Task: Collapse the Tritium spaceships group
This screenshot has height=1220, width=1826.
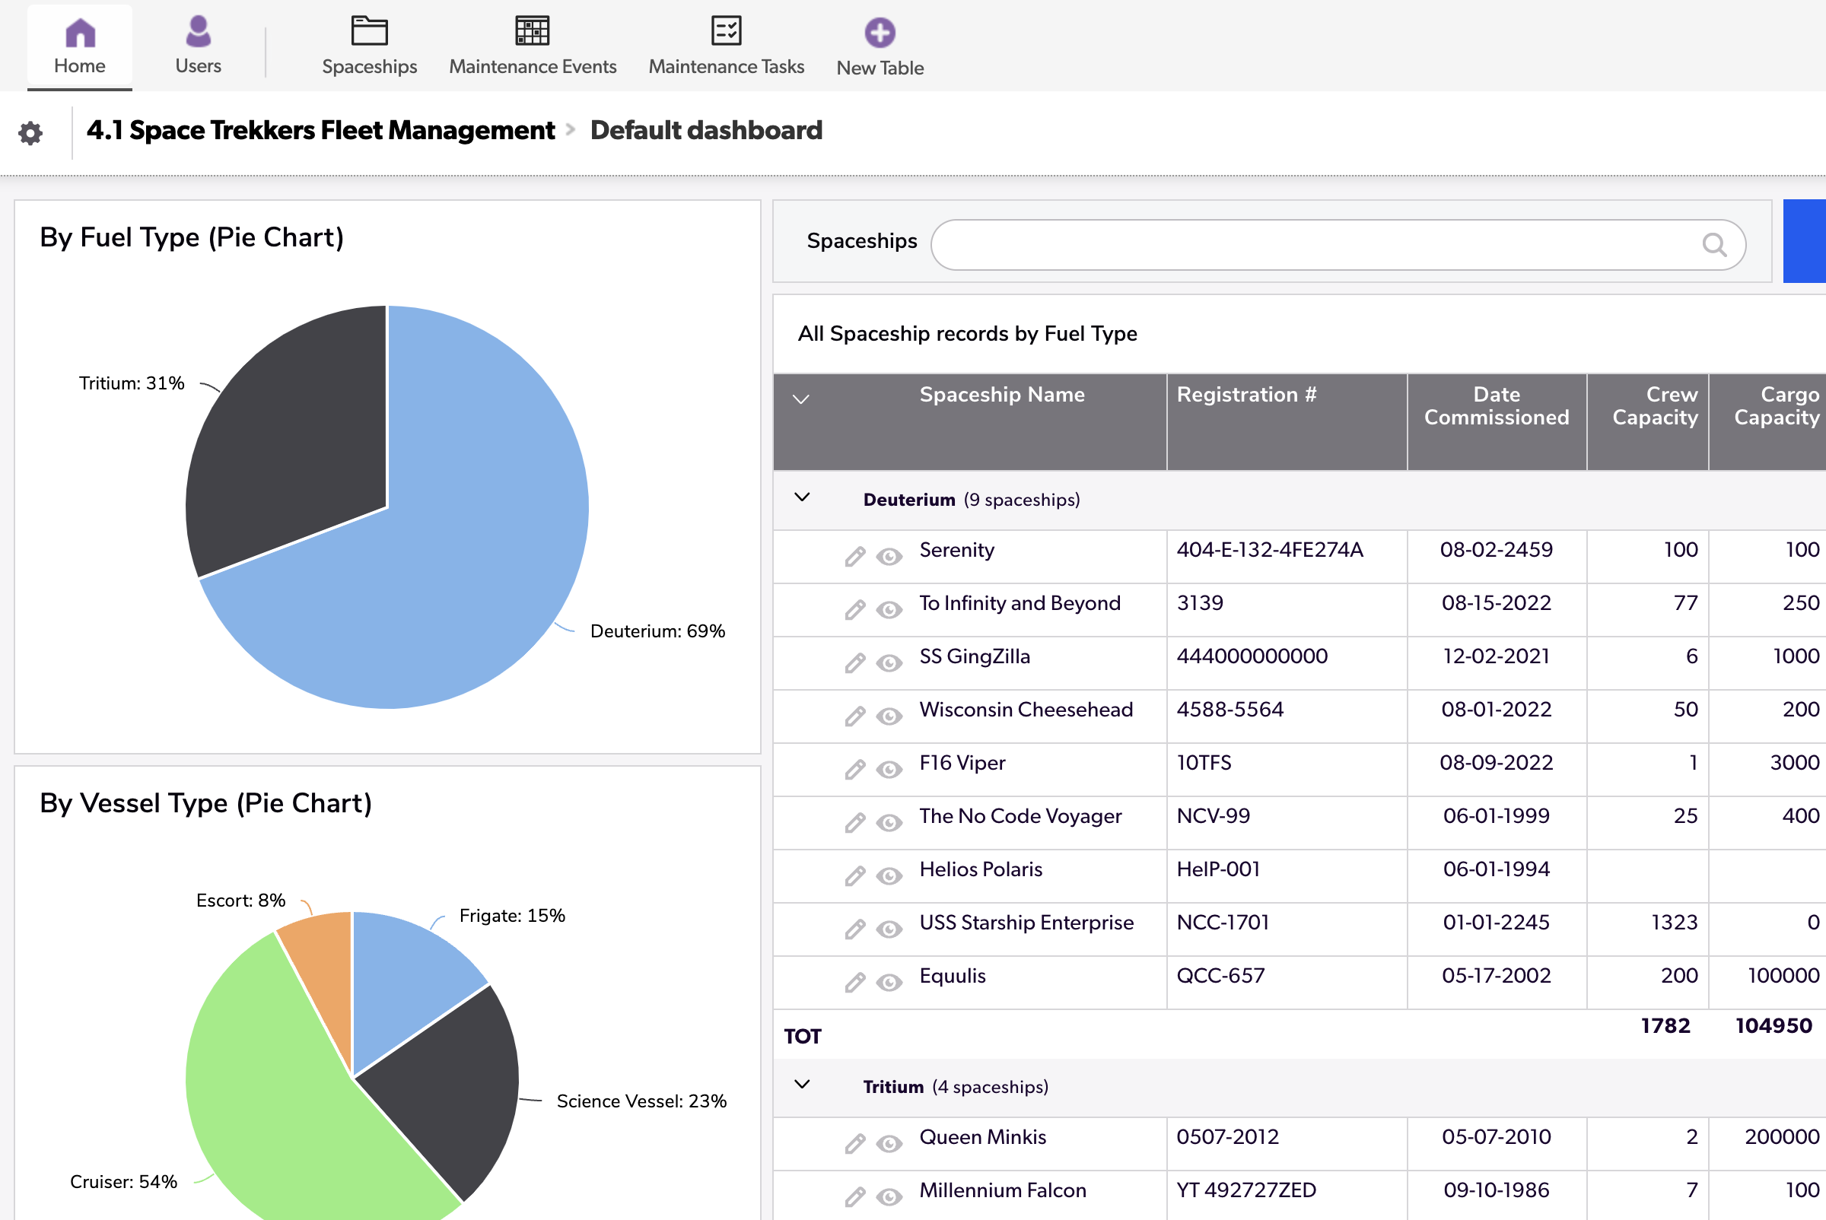Action: click(802, 1085)
